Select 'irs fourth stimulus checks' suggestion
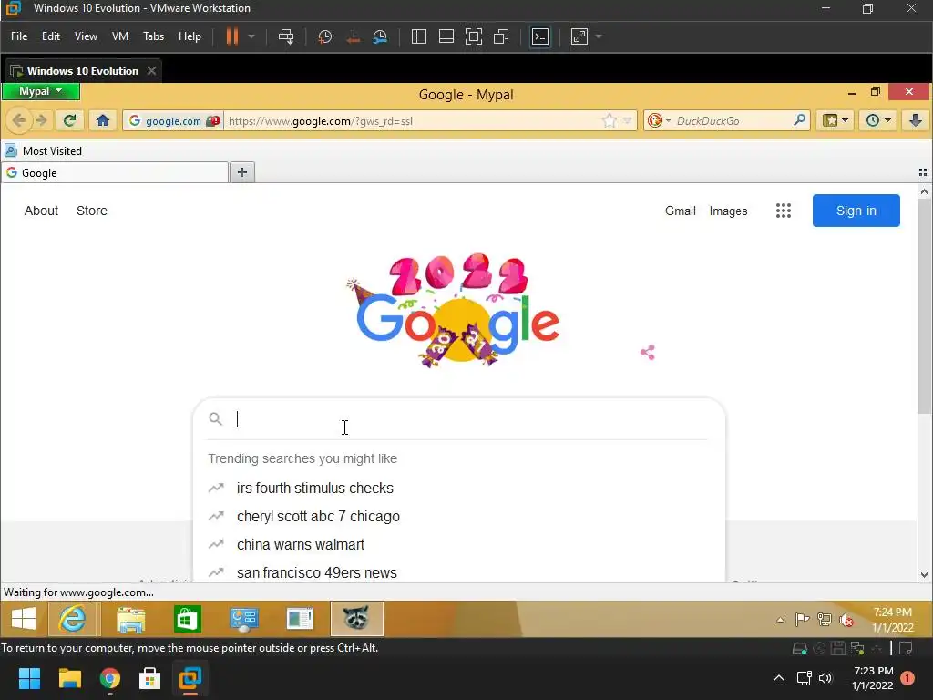 pyautogui.click(x=458, y=489)
